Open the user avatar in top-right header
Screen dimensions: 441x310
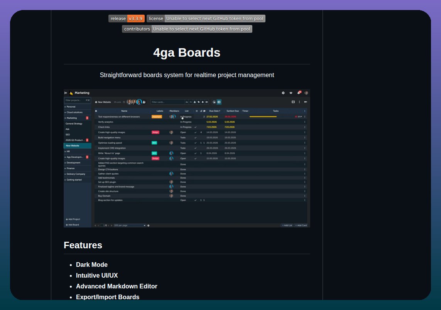[306, 93]
